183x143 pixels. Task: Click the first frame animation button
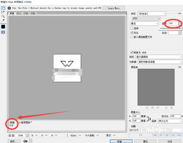click(155, 135)
